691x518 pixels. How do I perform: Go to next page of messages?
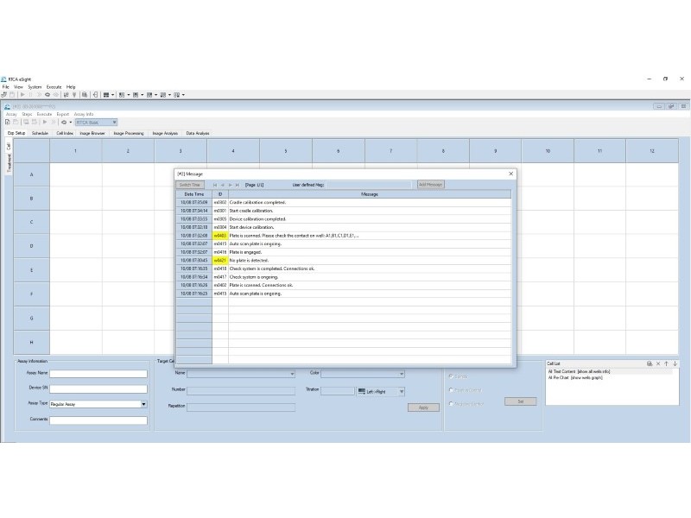click(x=230, y=185)
